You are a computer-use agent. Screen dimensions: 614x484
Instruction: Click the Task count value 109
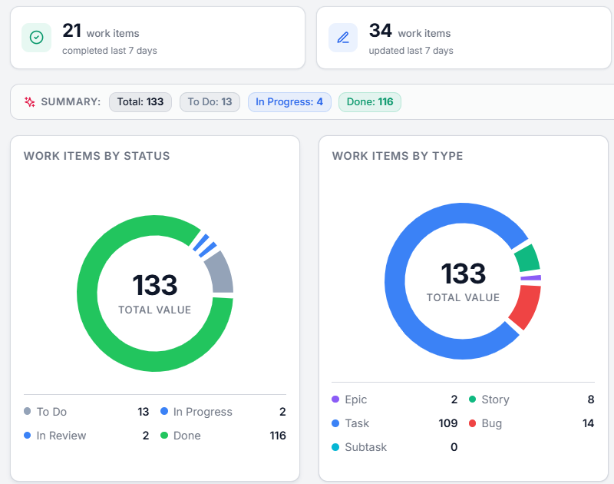point(448,423)
